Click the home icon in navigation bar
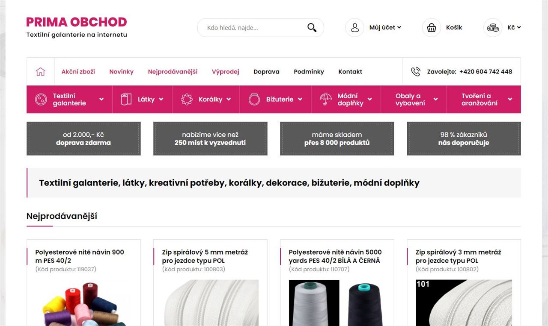This screenshot has width=548, height=326. [x=41, y=72]
